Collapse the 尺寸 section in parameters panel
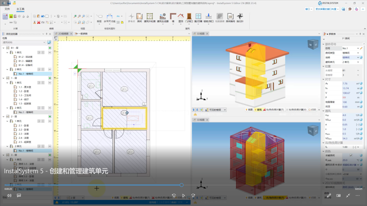 (324, 79)
